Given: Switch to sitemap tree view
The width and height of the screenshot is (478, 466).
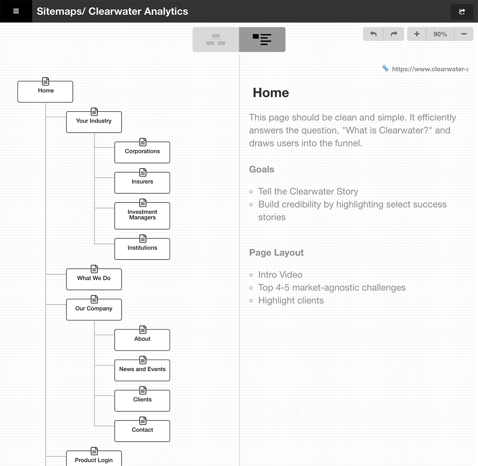Looking at the screenshot, I should (x=216, y=39).
